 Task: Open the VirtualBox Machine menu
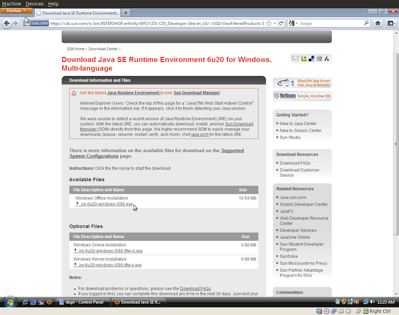coord(11,4)
